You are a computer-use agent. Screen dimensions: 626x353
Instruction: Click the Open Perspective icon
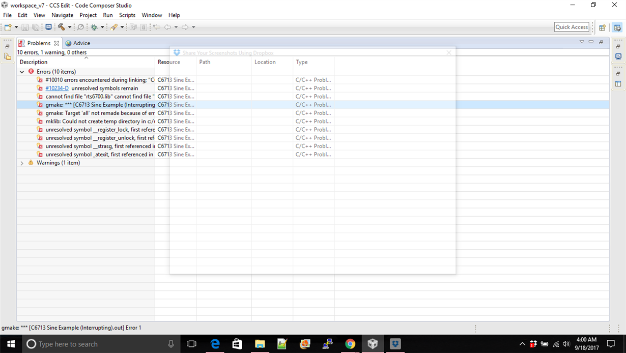[x=603, y=27]
